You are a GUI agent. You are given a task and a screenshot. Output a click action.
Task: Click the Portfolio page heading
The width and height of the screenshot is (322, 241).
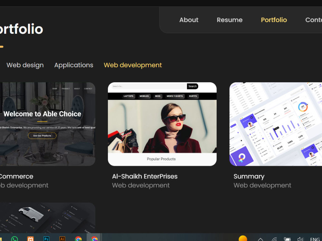click(x=21, y=29)
